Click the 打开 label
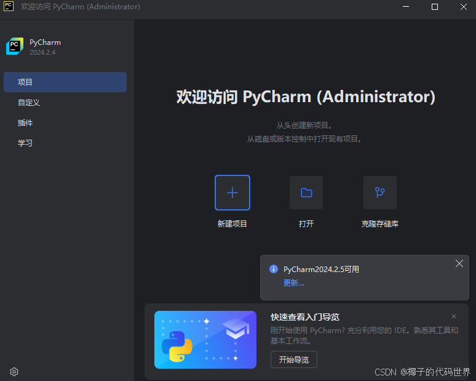This screenshot has height=381, width=476. tap(306, 224)
